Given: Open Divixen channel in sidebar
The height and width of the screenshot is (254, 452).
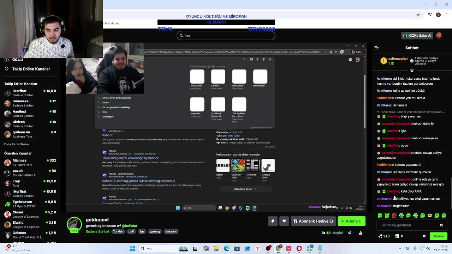Looking at the screenshot, I should 30,124.
